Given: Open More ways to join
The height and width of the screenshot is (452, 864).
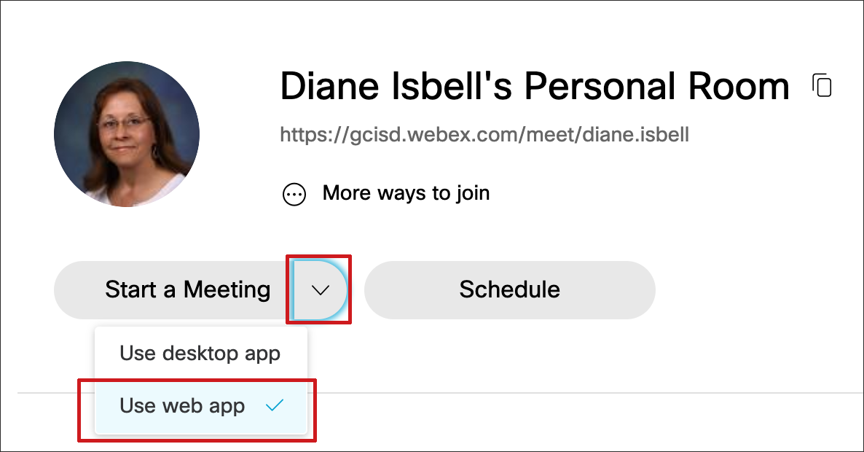Looking at the screenshot, I should [406, 193].
